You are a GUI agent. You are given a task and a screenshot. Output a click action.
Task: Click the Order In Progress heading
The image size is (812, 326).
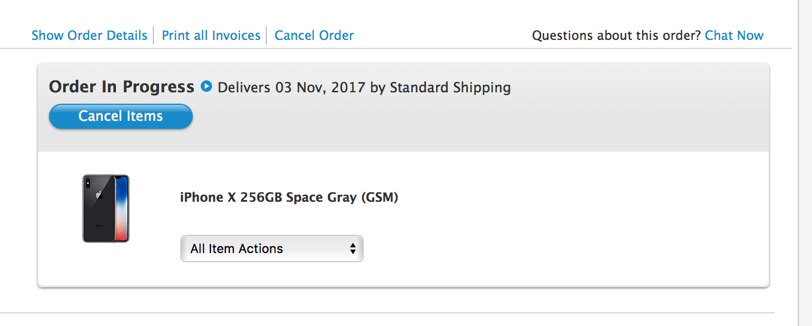coord(121,87)
